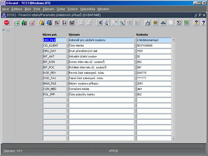
Task: Click the 'Číslo klienta' meaning field
Action: point(101,45)
